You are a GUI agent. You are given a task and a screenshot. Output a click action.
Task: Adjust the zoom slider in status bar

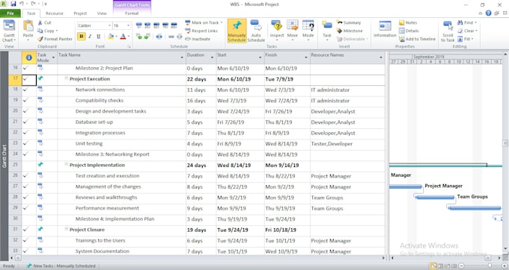490,266
